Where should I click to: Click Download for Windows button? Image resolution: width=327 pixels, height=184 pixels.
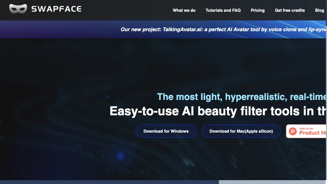coord(166,131)
